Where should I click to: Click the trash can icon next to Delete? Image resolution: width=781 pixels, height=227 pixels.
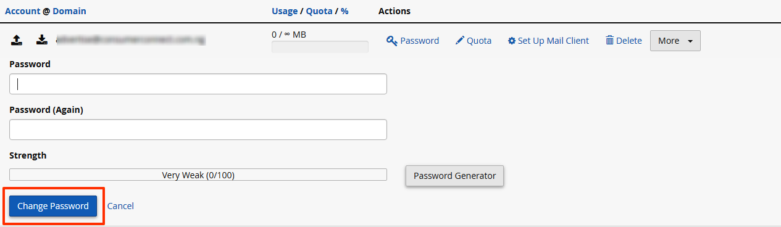tap(609, 41)
